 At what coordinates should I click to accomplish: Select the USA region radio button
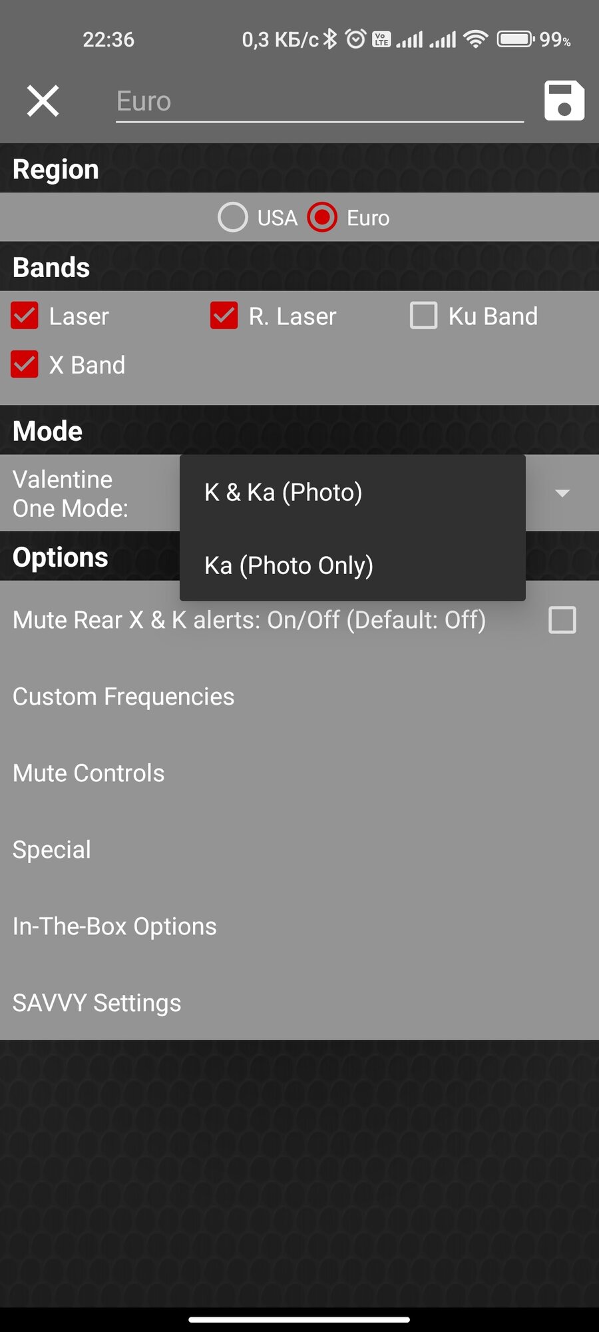pyautogui.click(x=233, y=218)
